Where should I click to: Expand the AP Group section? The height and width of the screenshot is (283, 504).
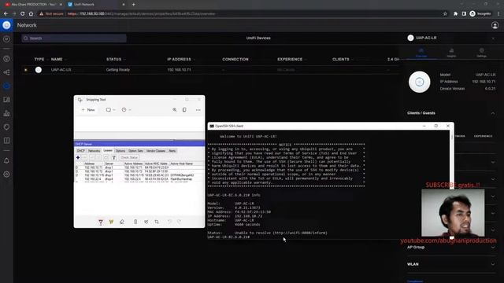pos(493,248)
